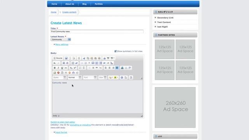Image resolution: width=249 pixels, height=140 pixels.
Task: Open the Test Content sidebar item
Action: point(164,22)
